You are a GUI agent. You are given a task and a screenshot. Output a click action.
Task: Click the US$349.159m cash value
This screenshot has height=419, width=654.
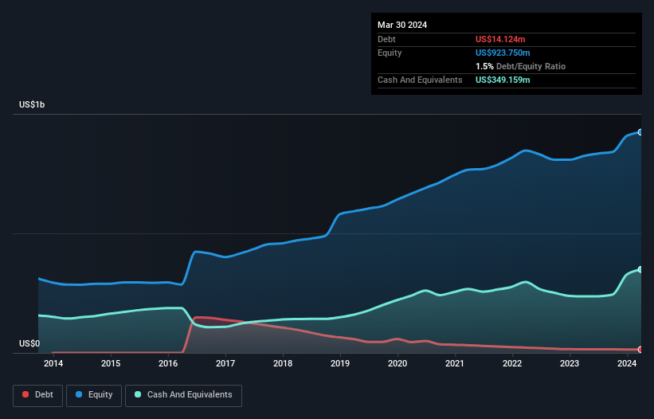click(503, 80)
